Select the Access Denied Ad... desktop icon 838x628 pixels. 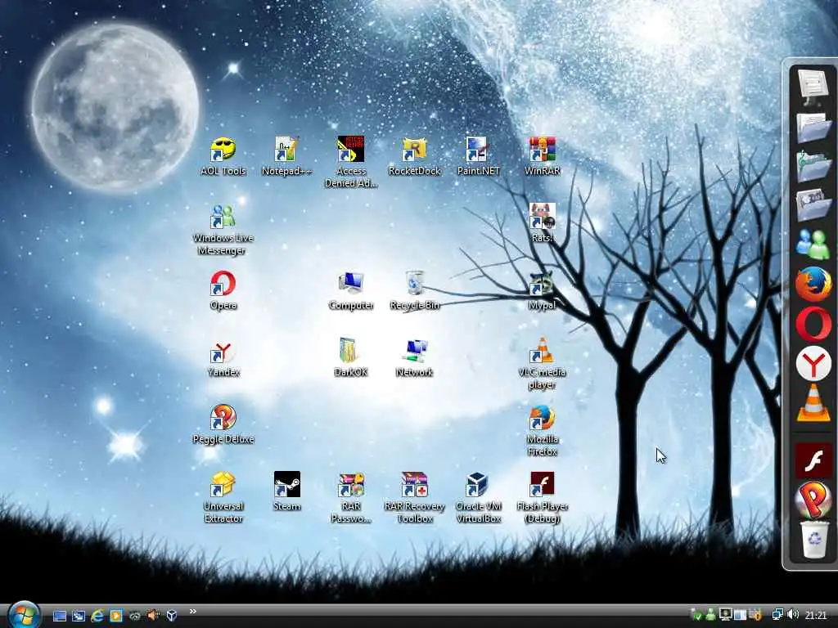(350, 162)
